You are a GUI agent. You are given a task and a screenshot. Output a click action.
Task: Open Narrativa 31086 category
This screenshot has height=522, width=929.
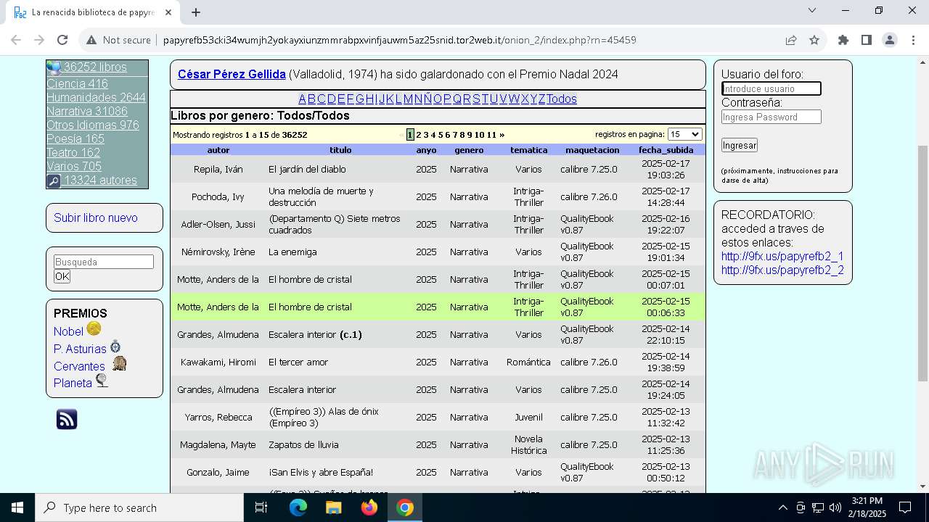(x=87, y=111)
